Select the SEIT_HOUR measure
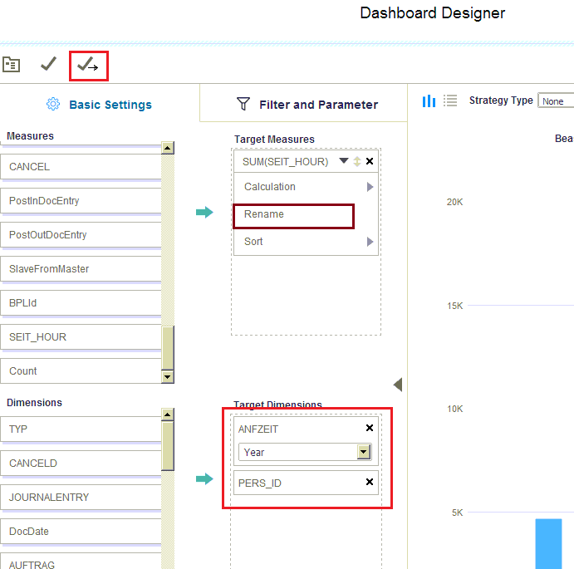 [x=80, y=337]
